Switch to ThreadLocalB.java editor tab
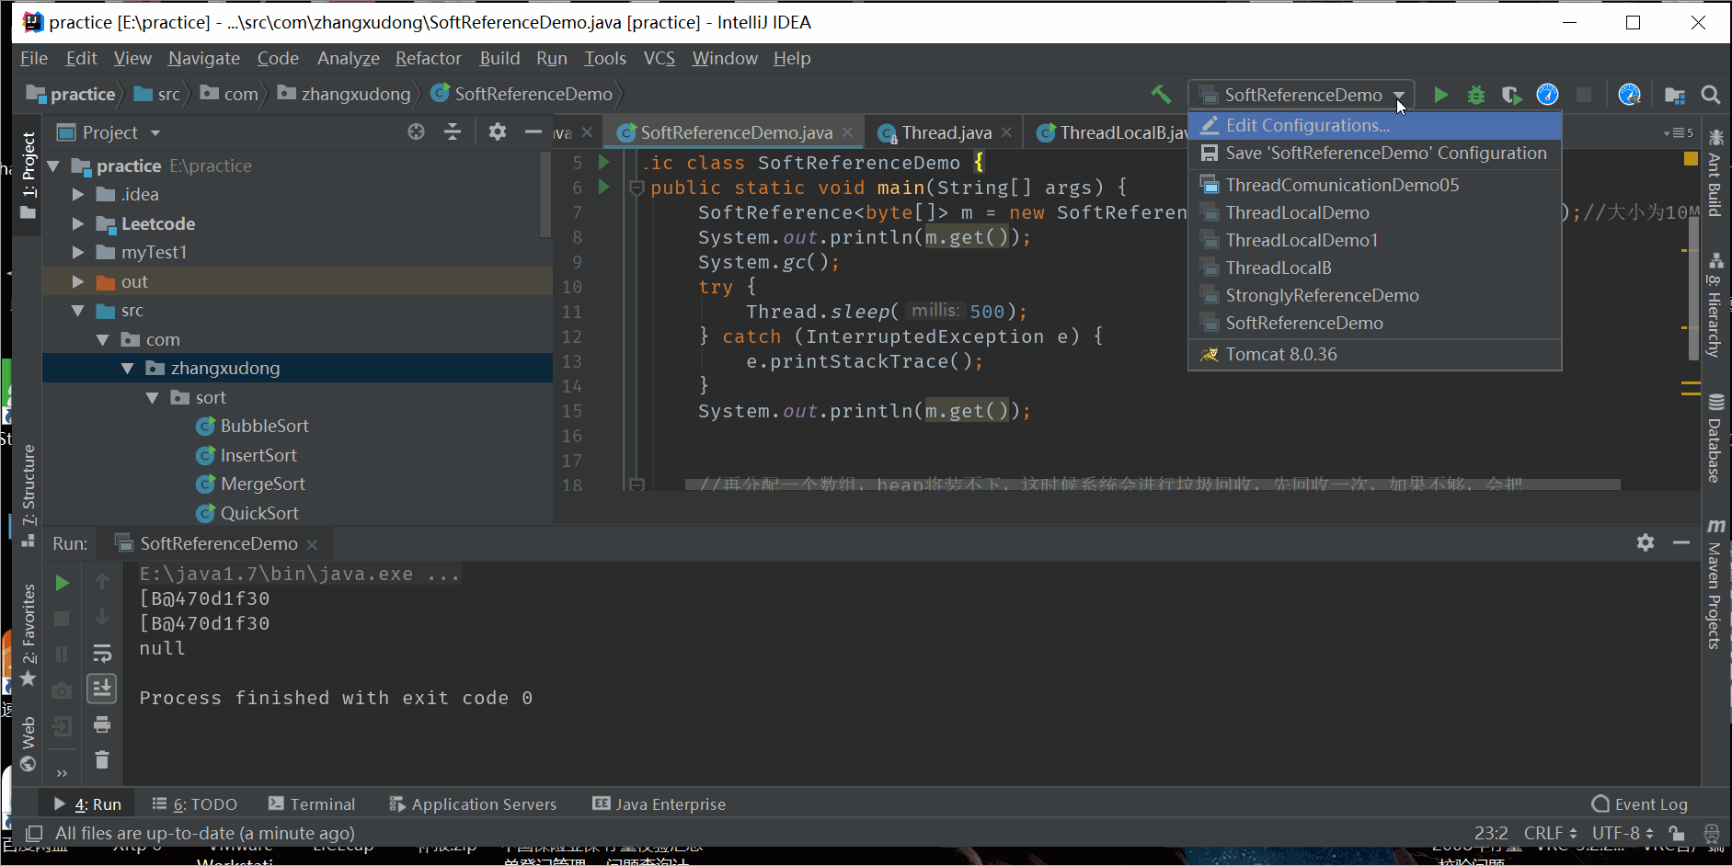 coord(1112,132)
